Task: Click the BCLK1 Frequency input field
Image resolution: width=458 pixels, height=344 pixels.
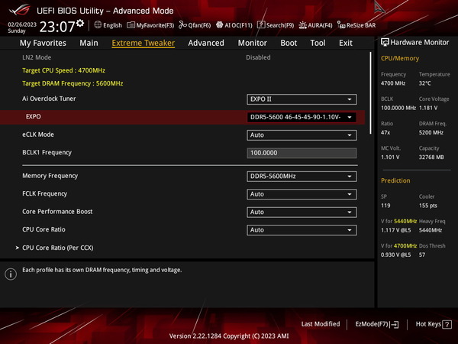Action: [302, 153]
